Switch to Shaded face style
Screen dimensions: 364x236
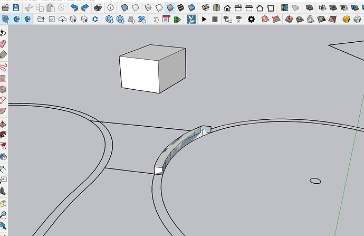point(170,8)
